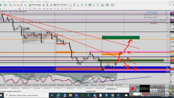Open the Navigator folder-star icon
Viewport: 174px width, 98px height.
coord(18,5)
